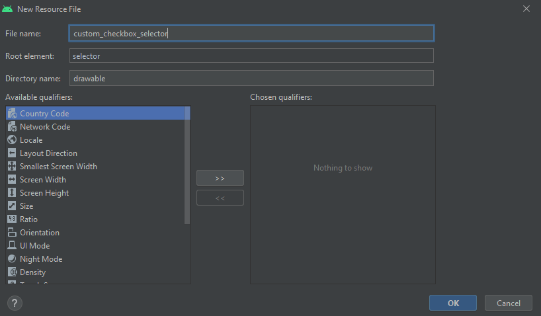The height and width of the screenshot is (316, 541).
Task: Click the available qualifiers list scrollbar
Action: [187, 165]
